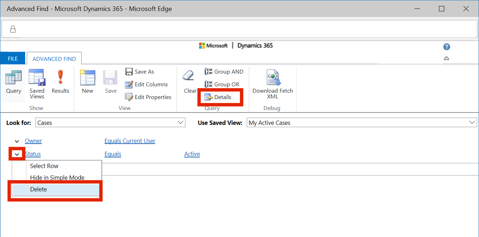Click the lock icon in address bar
Image resolution: width=479 pixels, height=237 pixels.
click(13, 29)
